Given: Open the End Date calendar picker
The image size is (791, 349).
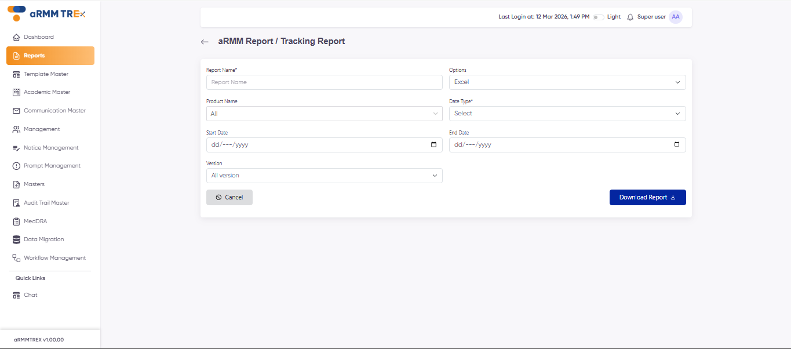Looking at the screenshot, I should [x=676, y=144].
